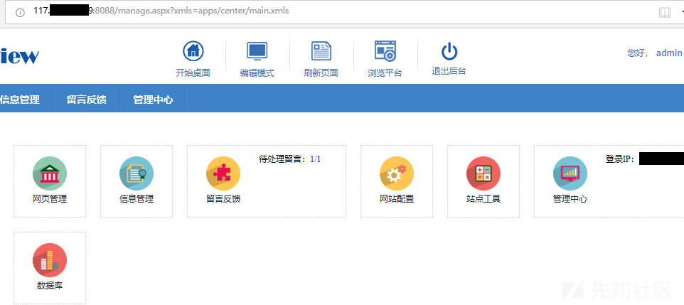Open the 数据库 database icon
The width and height of the screenshot is (684, 305).
[x=50, y=260]
